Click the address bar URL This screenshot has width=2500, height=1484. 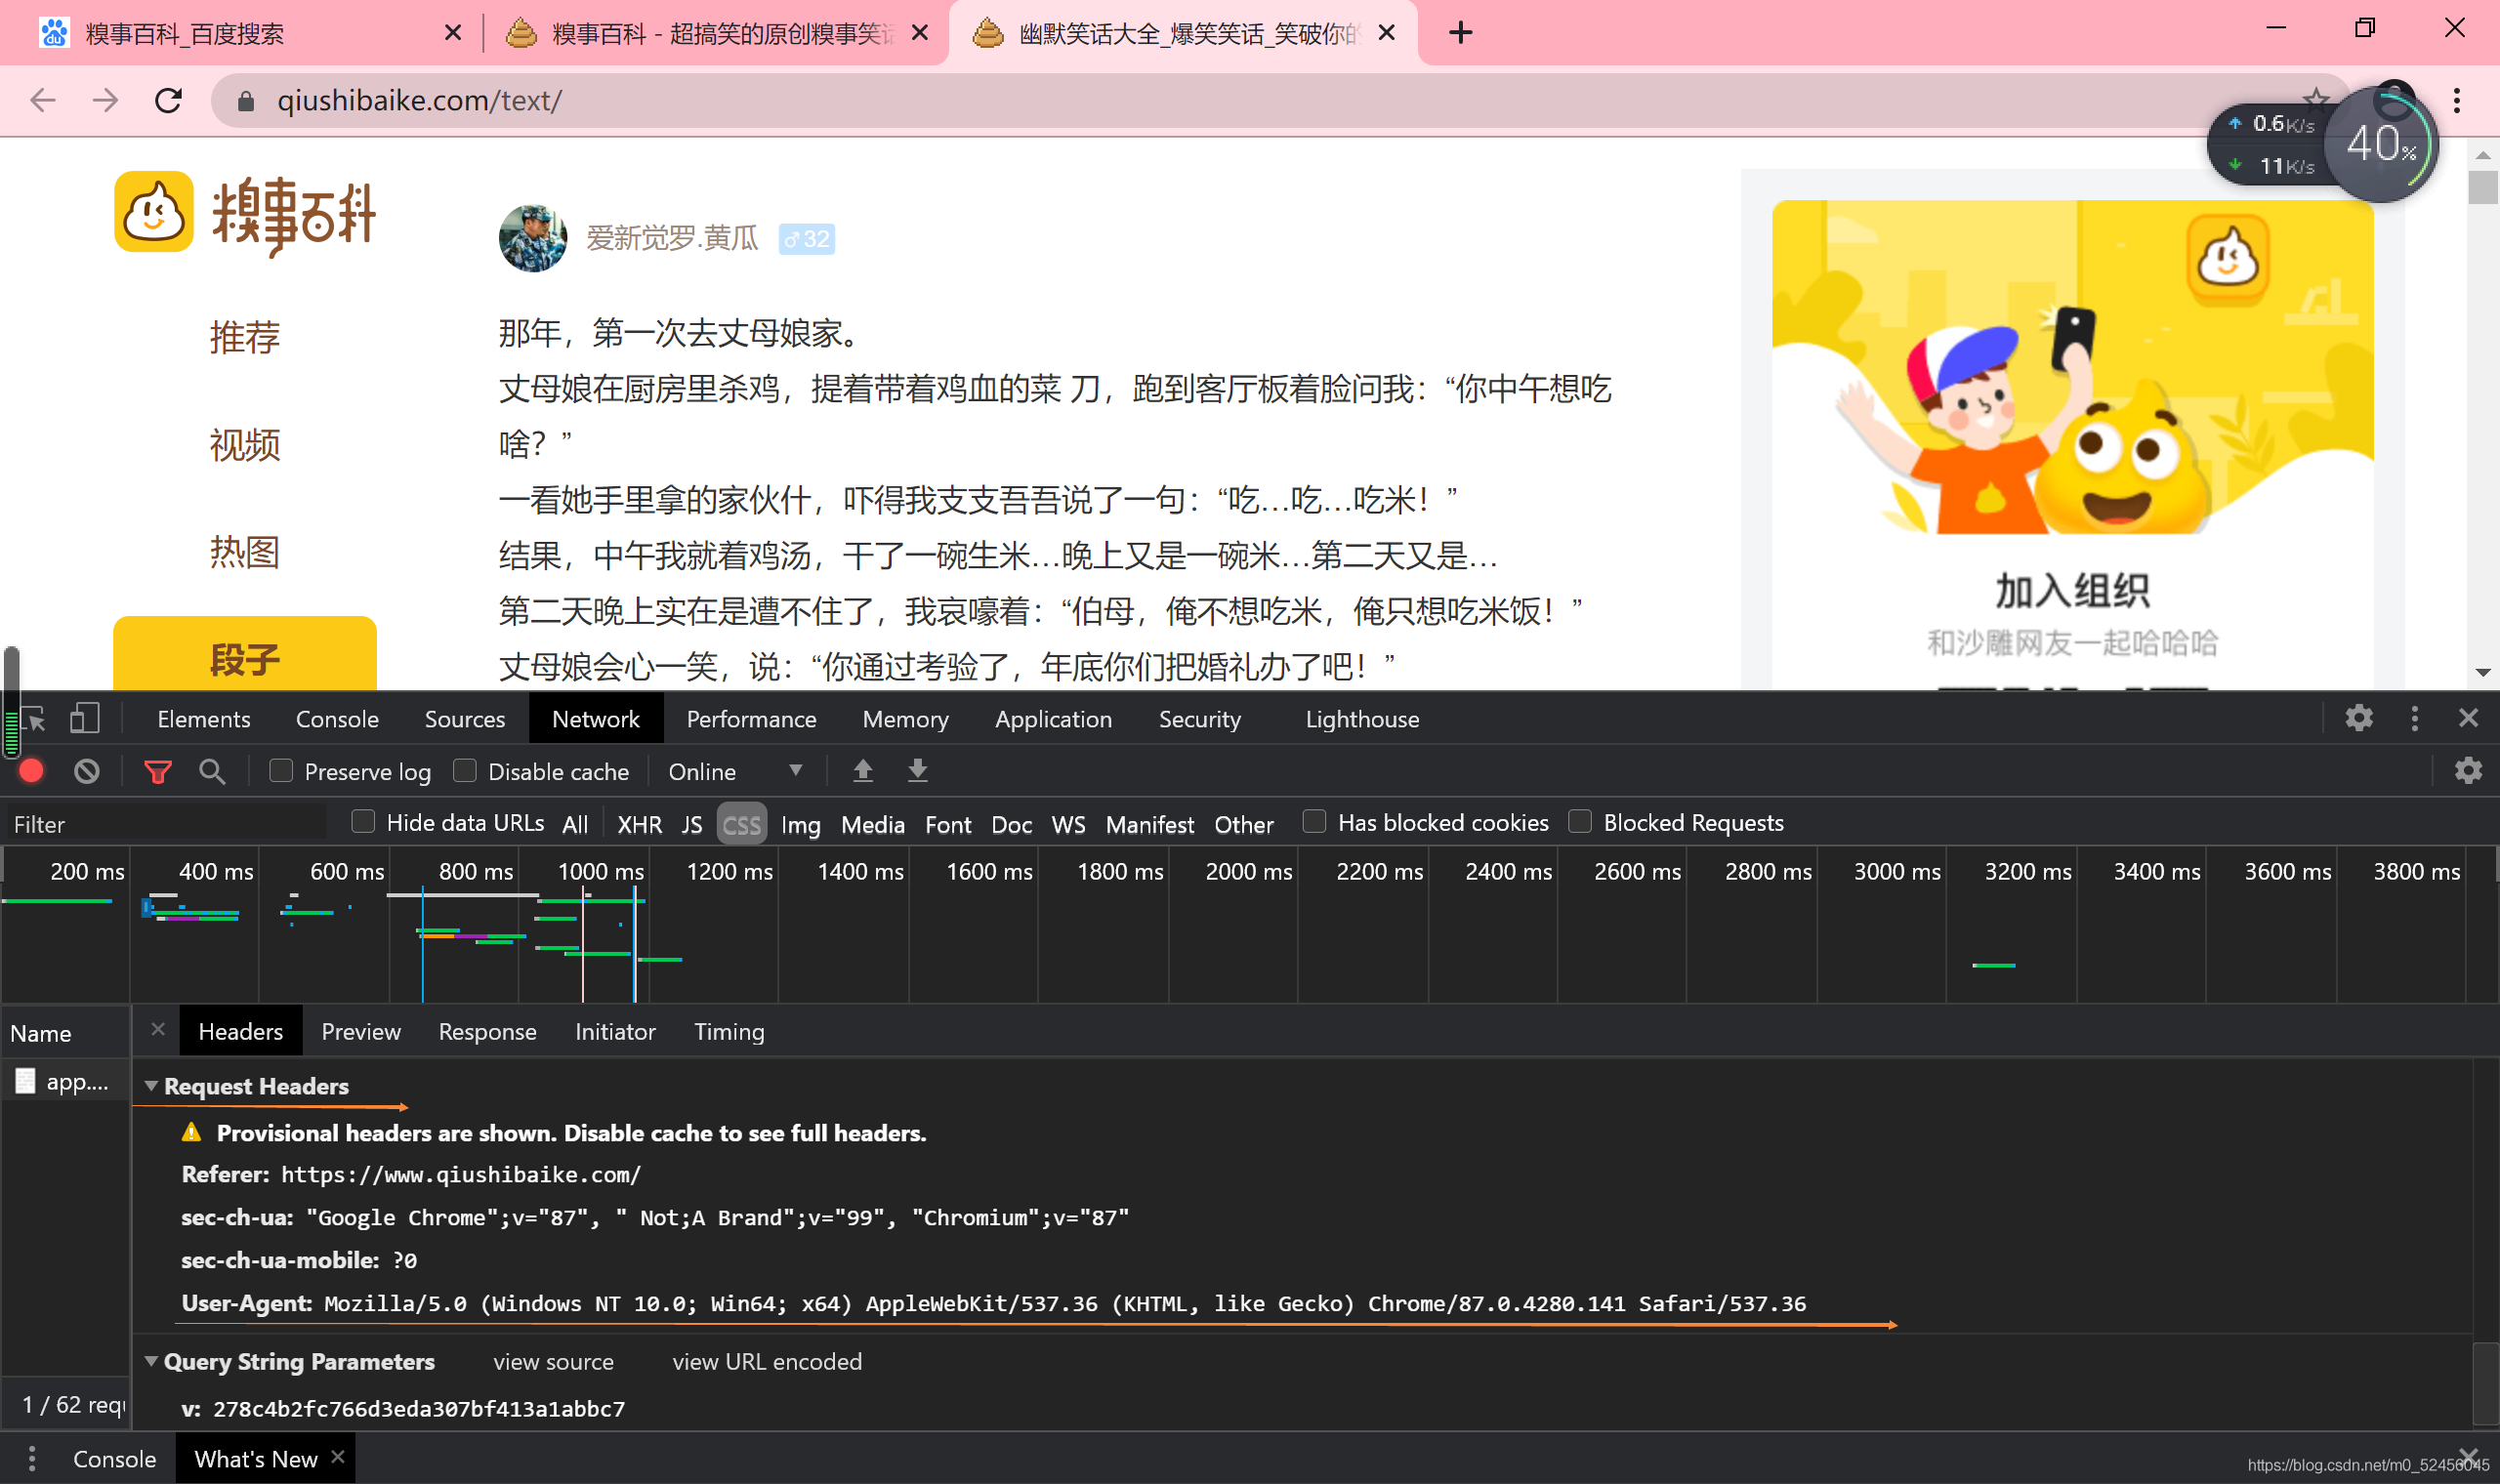tap(419, 100)
